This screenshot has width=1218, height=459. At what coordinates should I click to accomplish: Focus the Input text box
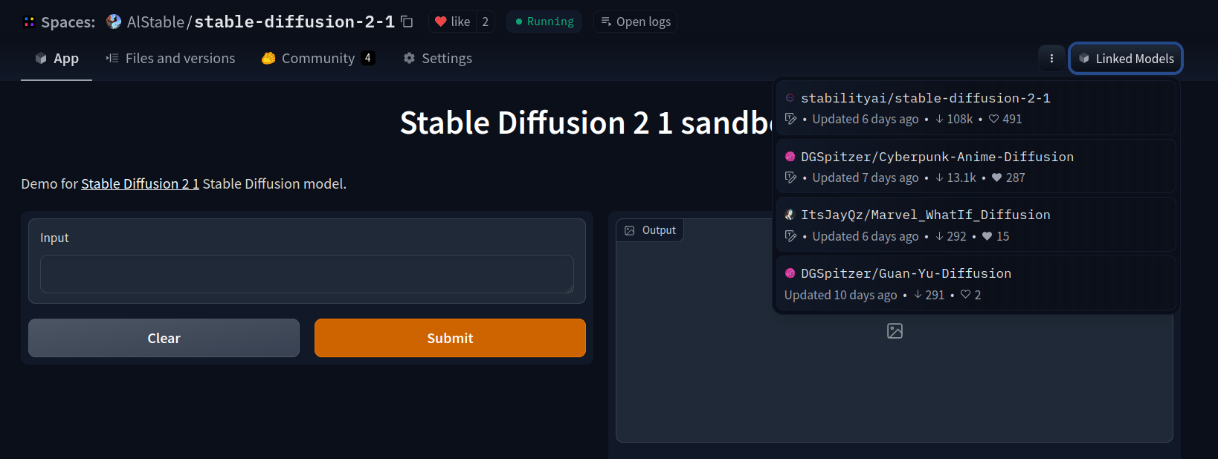click(306, 274)
